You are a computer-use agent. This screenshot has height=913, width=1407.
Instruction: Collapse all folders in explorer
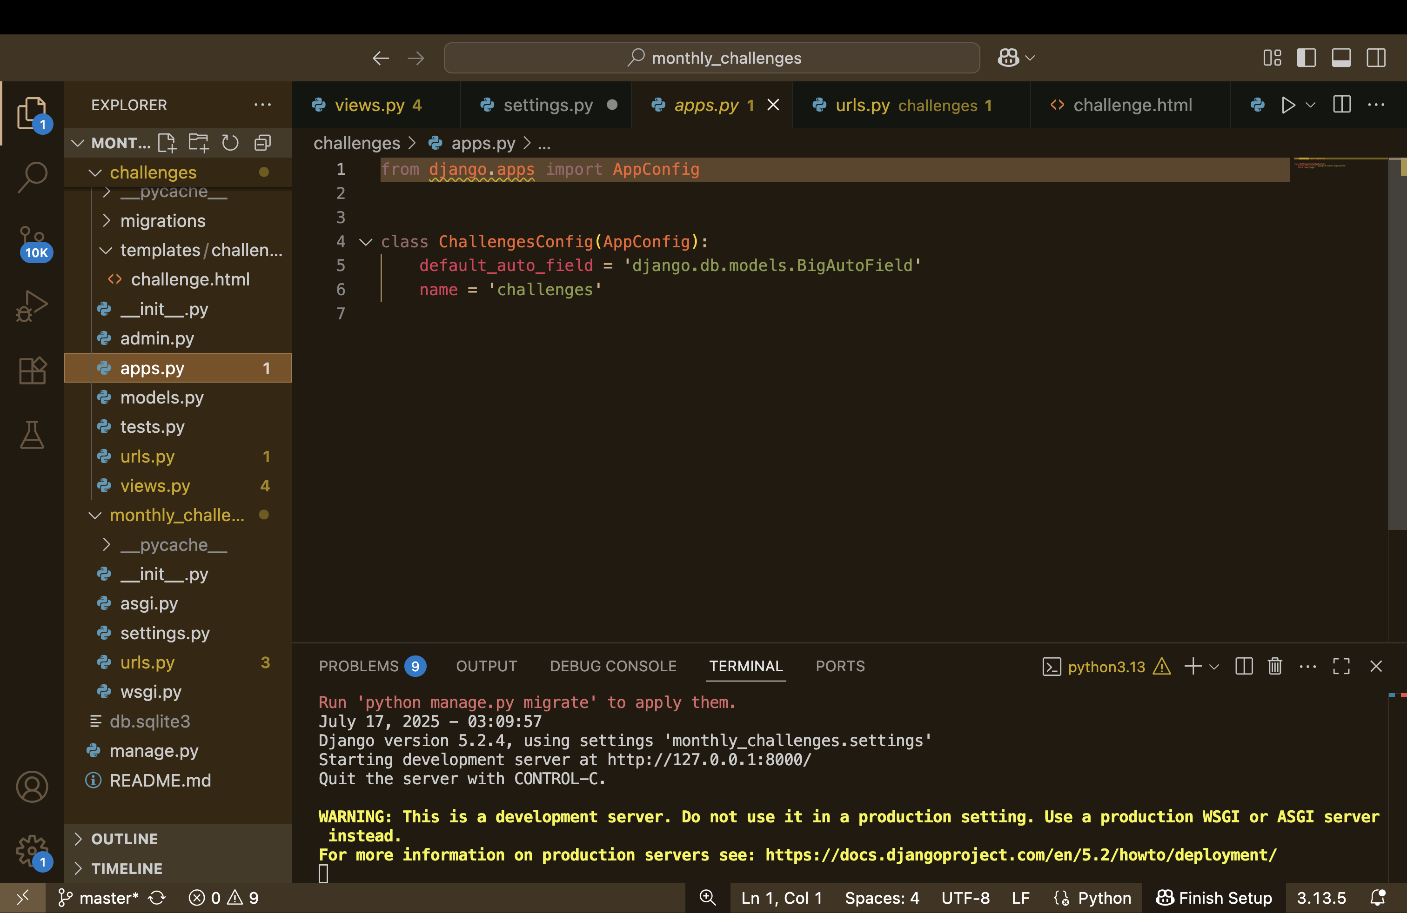point(262,143)
